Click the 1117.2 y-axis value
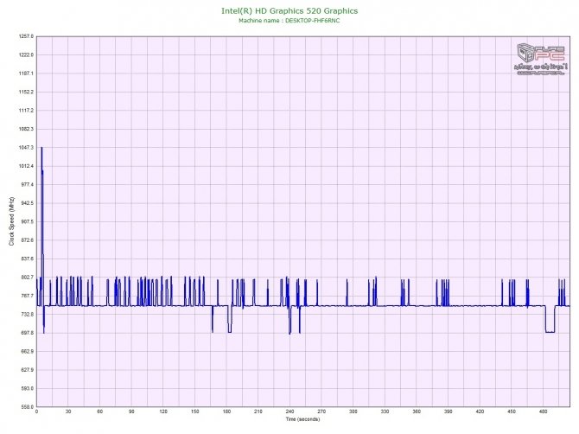The image size is (579, 434). 26,111
